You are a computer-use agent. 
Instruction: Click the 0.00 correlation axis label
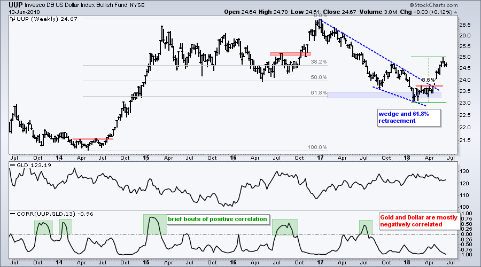pos(466,234)
